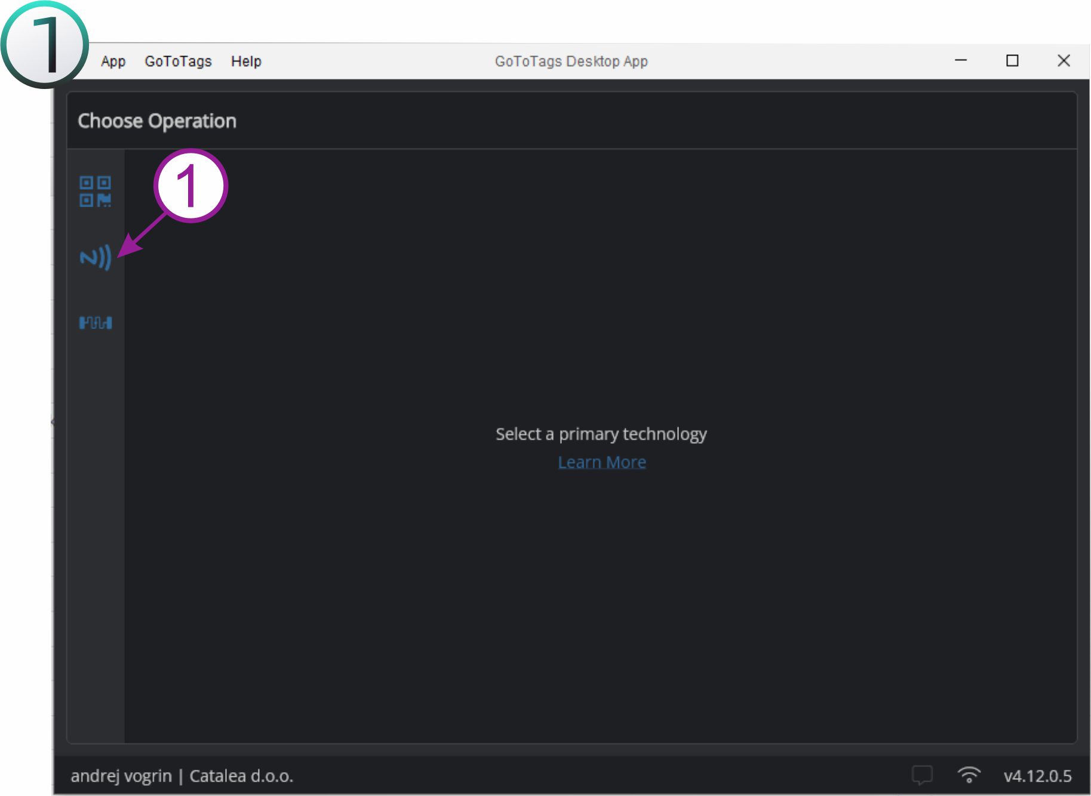1091x796 pixels.
Task: Click the small arrow on the window's left edge
Action: 53,422
